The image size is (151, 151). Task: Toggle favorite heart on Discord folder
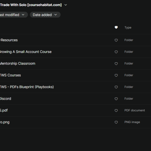(116, 99)
